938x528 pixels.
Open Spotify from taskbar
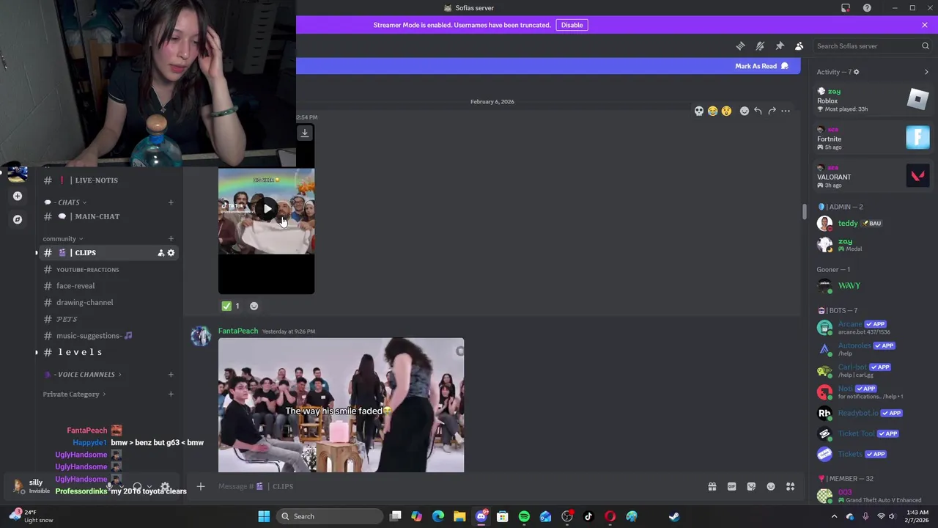(x=524, y=516)
